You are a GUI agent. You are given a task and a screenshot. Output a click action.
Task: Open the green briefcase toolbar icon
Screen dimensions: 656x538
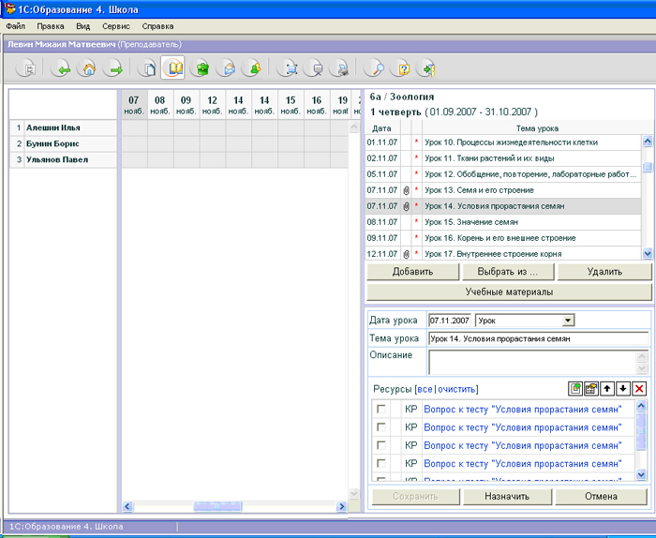(201, 68)
